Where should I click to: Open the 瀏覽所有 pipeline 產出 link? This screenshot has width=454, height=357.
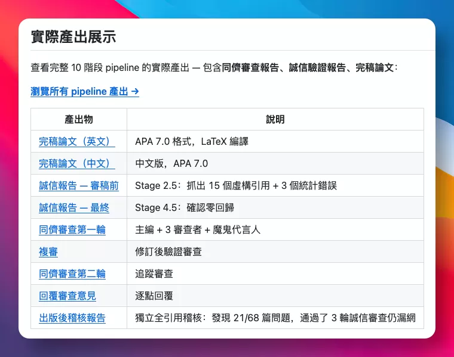(85, 92)
